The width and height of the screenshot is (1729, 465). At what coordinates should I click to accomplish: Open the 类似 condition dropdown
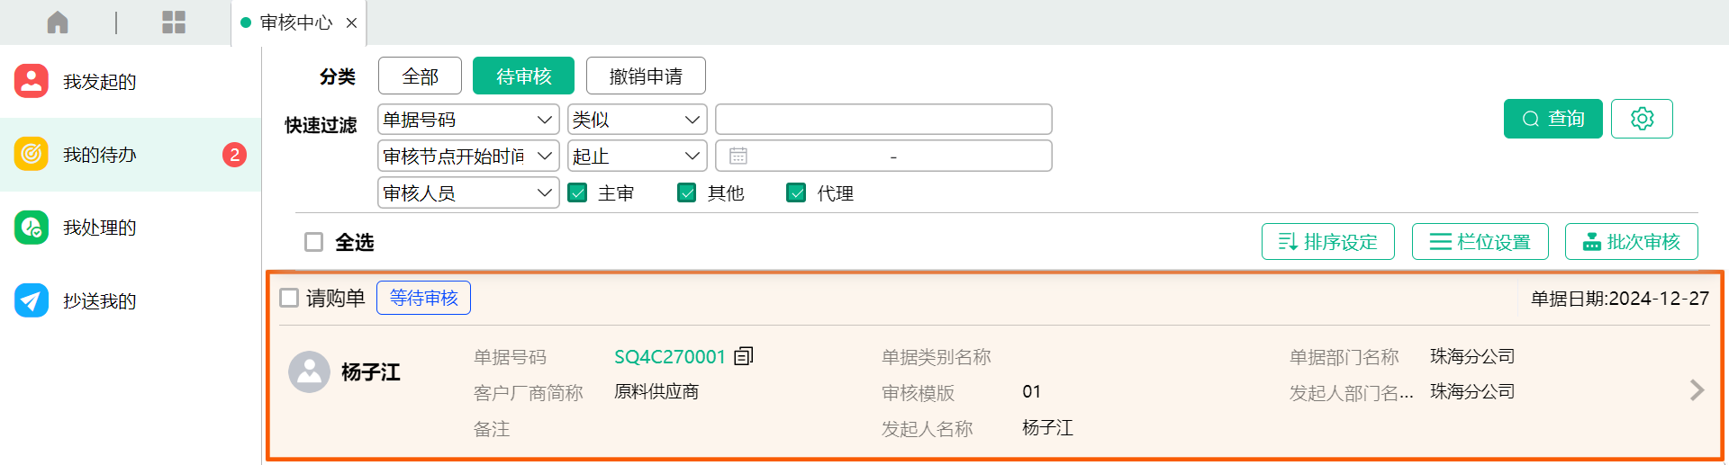637,120
